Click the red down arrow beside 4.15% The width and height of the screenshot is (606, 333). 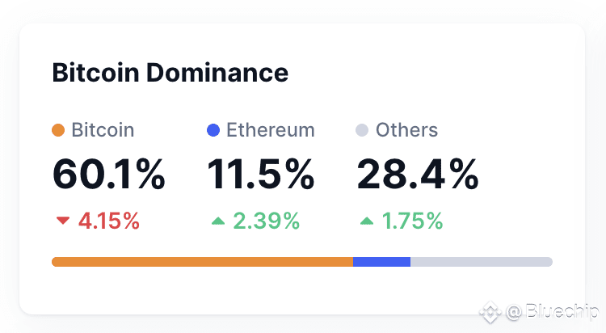(x=62, y=221)
